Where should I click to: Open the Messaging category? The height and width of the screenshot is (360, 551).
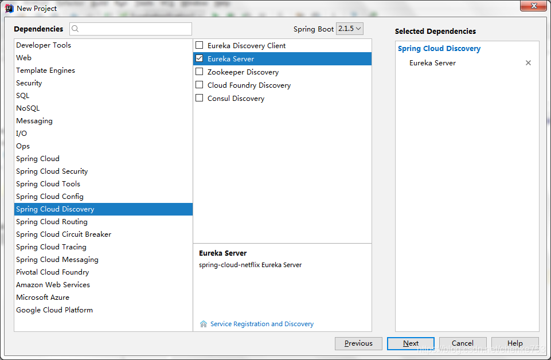pos(103,121)
